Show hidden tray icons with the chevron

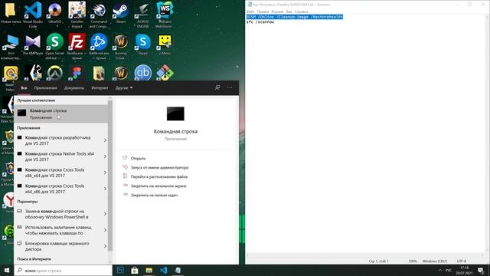(x=440, y=271)
